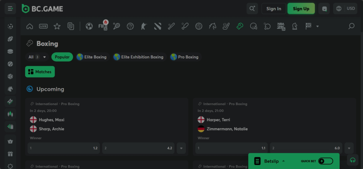The width and height of the screenshot is (363, 169).
Task: Bet on Sharp, Archie at 4.2
Action: (x=138, y=148)
